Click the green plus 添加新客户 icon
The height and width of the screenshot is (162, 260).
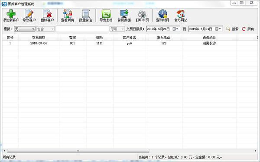(11, 14)
